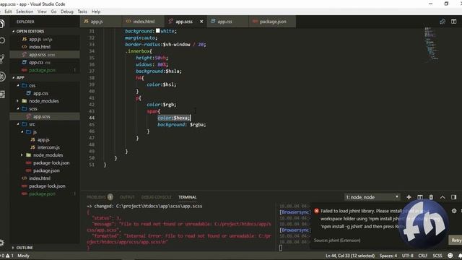Change indentation via Spaces: 4
Screen dimensions: 462x260
pos(388,256)
